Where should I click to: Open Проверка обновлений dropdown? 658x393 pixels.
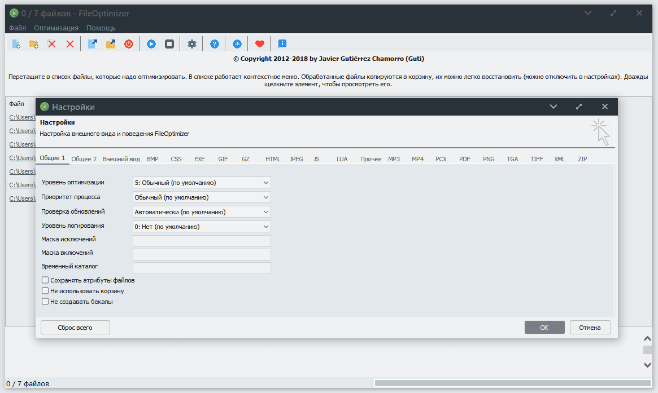pyautogui.click(x=202, y=212)
